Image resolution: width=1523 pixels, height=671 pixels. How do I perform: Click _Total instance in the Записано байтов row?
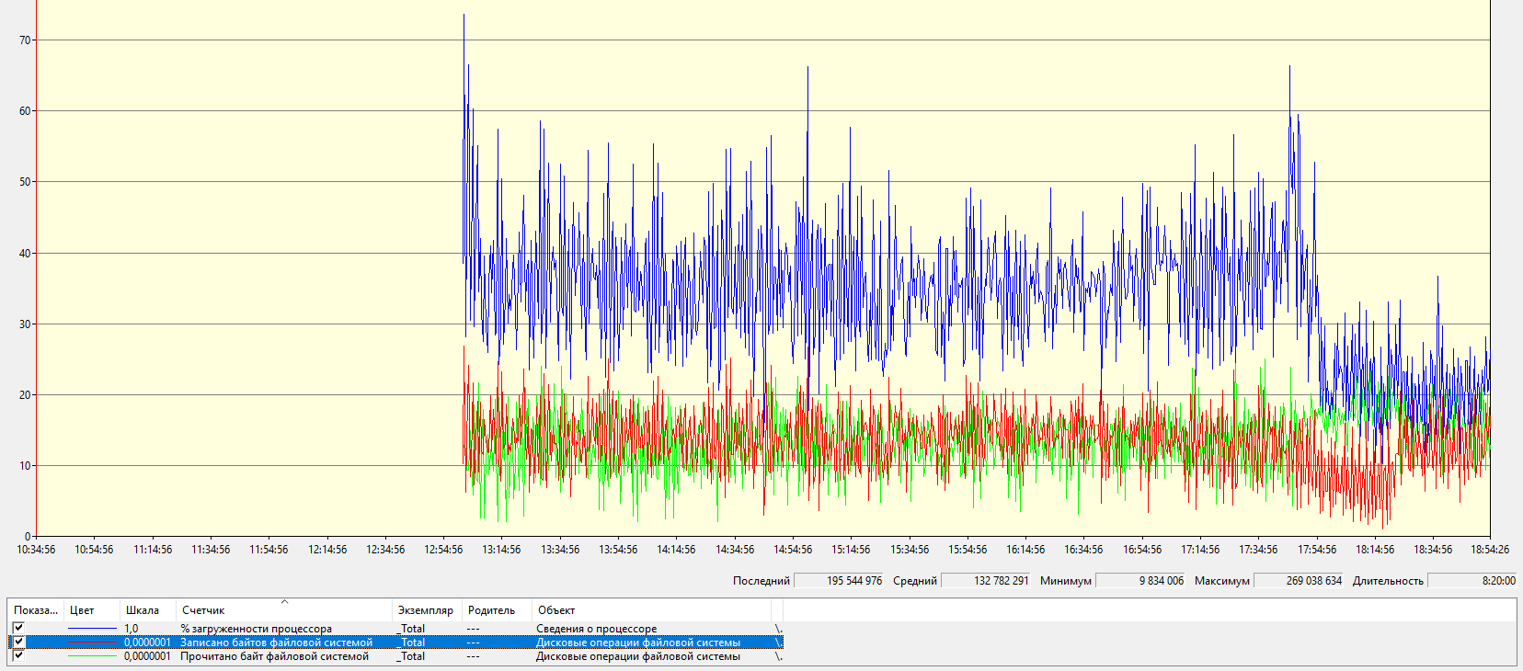click(411, 643)
